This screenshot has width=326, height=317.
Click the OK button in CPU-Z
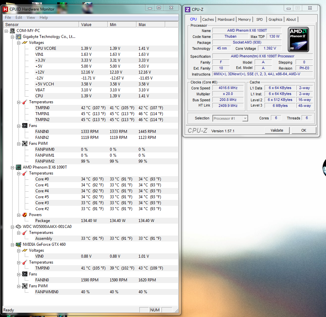[x=304, y=130]
